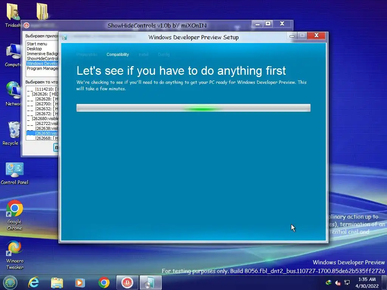This screenshot has width=387, height=290.
Task: Open the Tridash folder on desktop
Action: tap(12, 15)
